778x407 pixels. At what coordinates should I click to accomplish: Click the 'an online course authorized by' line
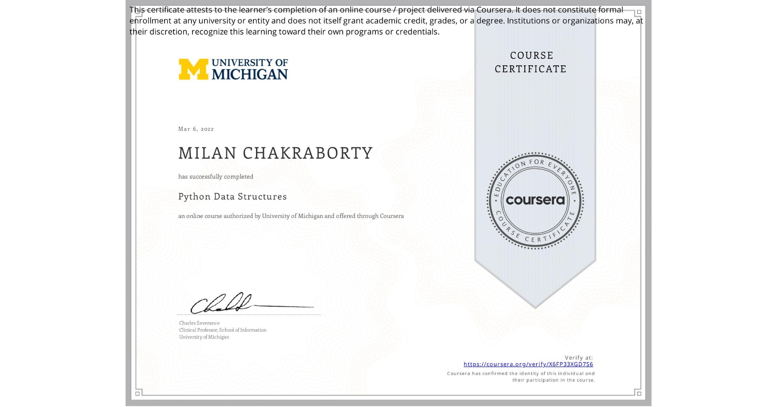coord(291,216)
